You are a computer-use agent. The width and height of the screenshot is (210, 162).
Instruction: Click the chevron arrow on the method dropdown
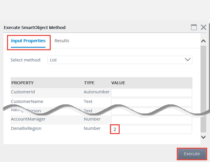tap(188, 60)
